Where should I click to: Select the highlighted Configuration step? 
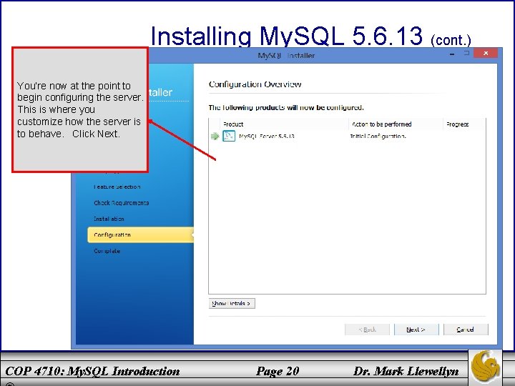click(x=141, y=235)
